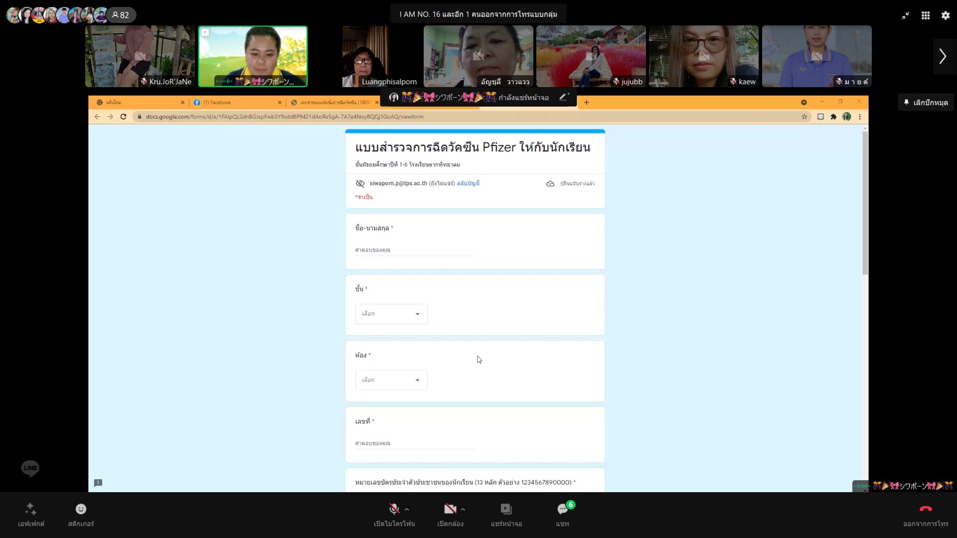This screenshot has height=538, width=957.
Task: Click the form title text
Action: [473, 147]
